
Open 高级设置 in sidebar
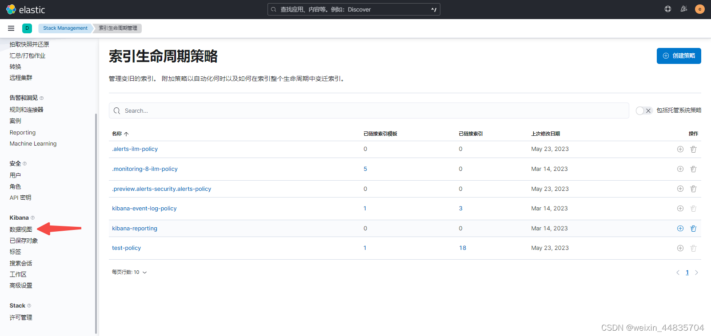(x=21, y=286)
